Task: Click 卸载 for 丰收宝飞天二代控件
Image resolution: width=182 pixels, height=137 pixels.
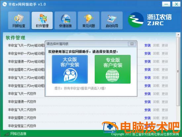Action: click(156, 110)
